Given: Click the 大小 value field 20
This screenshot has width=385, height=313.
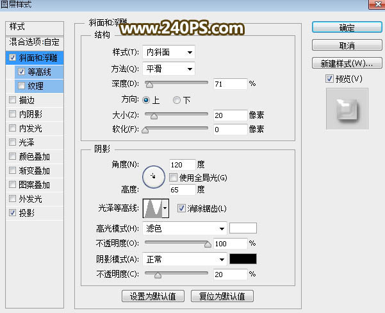Looking at the screenshot, I should coord(231,115).
